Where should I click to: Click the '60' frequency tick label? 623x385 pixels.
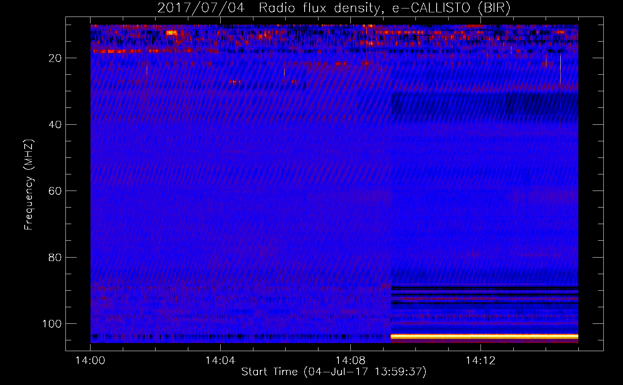[55, 191]
